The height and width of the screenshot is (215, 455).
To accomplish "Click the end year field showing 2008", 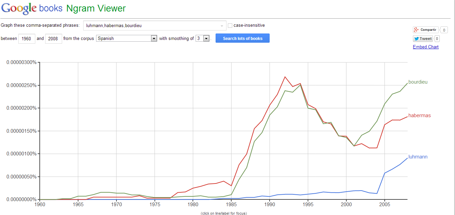I will [53, 39].
